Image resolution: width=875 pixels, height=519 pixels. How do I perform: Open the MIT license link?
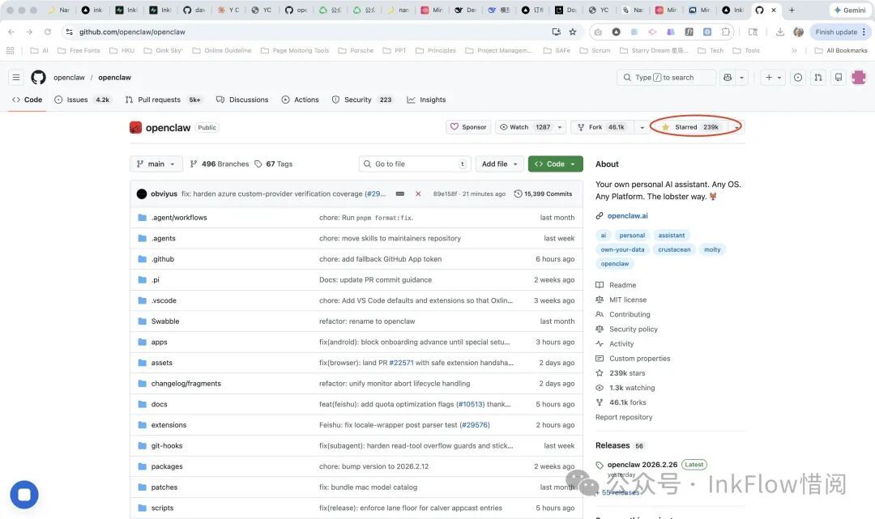(x=628, y=300)
